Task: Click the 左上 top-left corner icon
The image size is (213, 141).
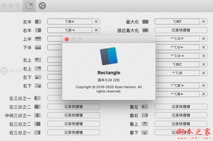Action: tap(38, 60)
